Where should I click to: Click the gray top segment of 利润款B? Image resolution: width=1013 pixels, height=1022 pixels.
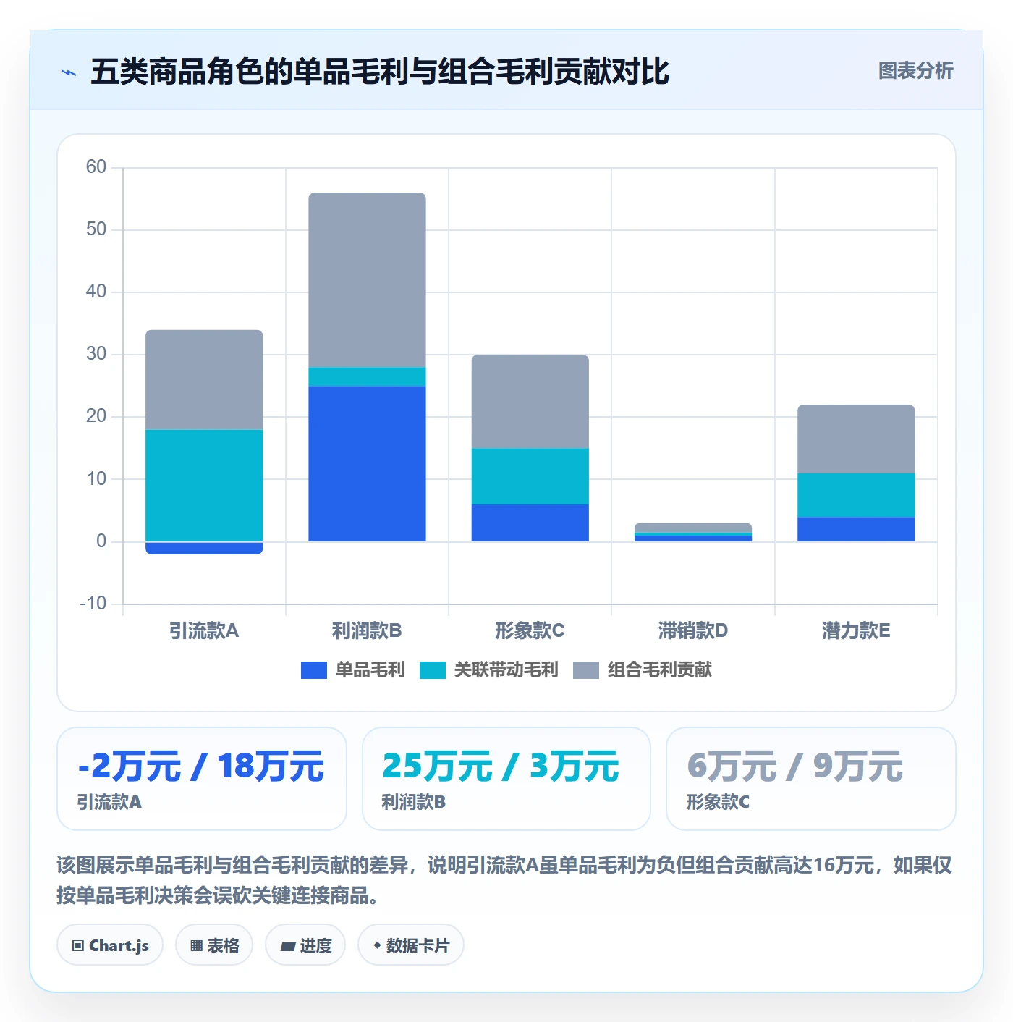[x=367, y=280]
